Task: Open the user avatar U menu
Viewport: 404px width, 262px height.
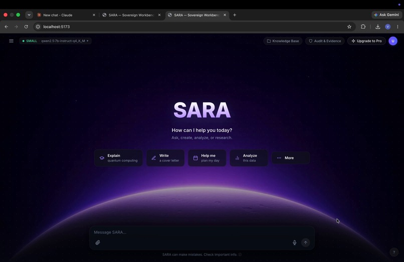Action: (x=393, y=41)
